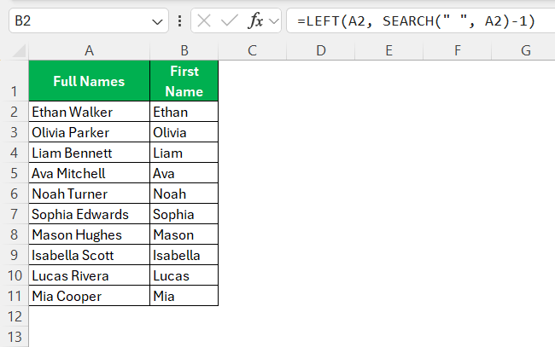Click the three-dot formula bar resize handle
Image resolution: width=555 pixels, height=347 pixels.
tap(180, 20)
